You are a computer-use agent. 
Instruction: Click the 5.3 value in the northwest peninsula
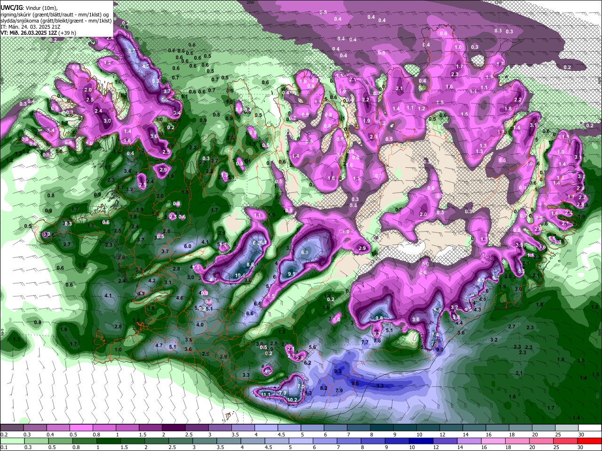coord(156,81)
